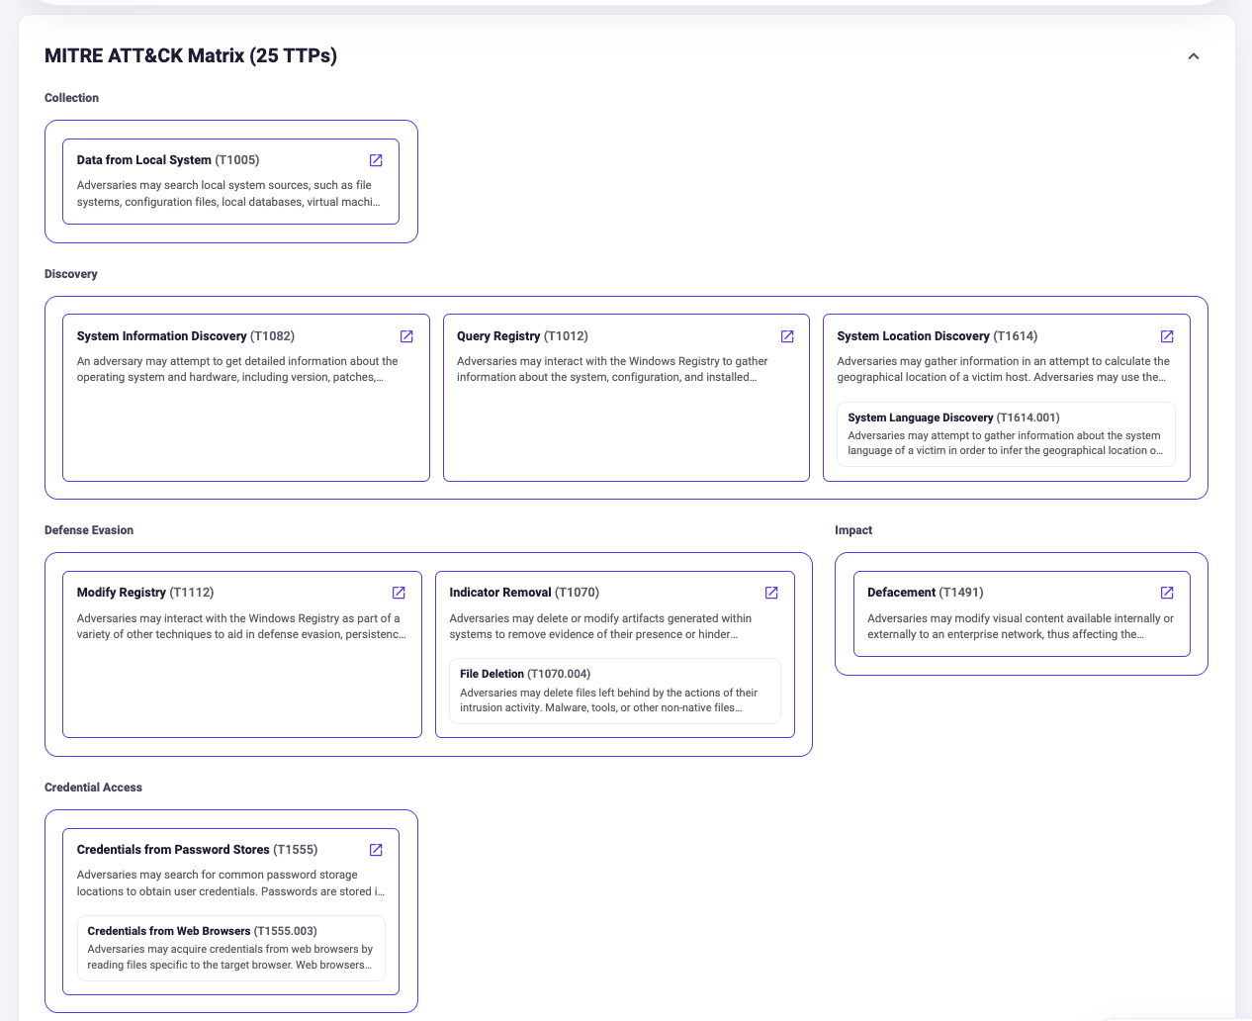Open Credentials from Password Stores link icon
The width and height of the screenshot is (1252, 1021).
376,850
